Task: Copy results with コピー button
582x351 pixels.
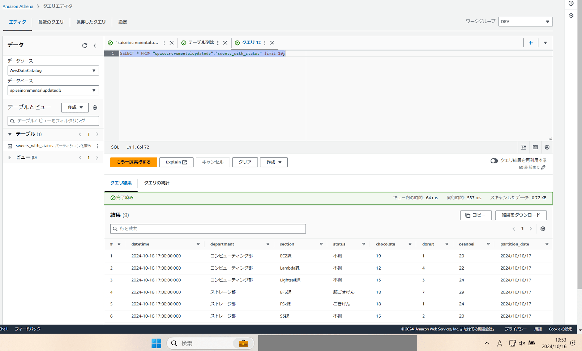Action: (x=476, y=215)
